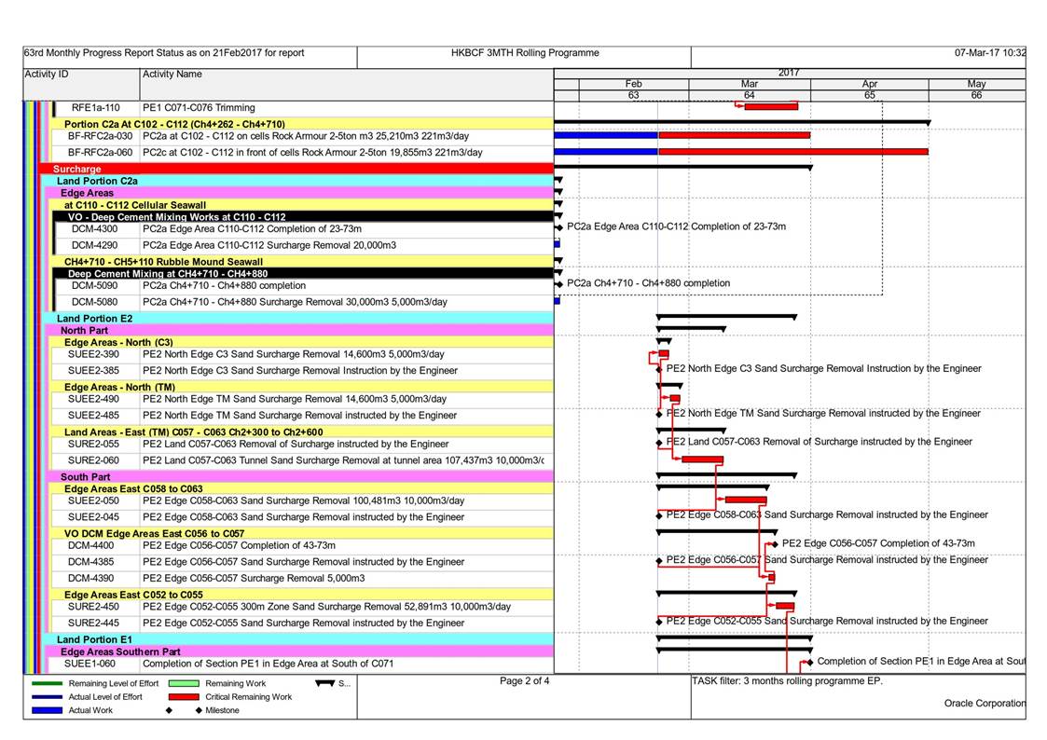Select the Land Portion E2 group band
The height and width of the screenshot is (740, 1047).
298,319
